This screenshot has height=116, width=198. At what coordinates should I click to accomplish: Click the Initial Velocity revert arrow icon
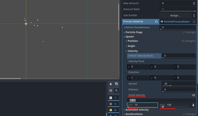(193, 95)
